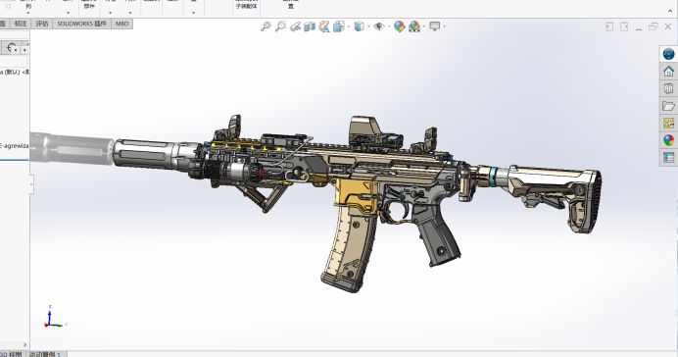Open the View Palette task pane tab
The width and height of the screenshot is (678, 357).
[x=668, y=123]
